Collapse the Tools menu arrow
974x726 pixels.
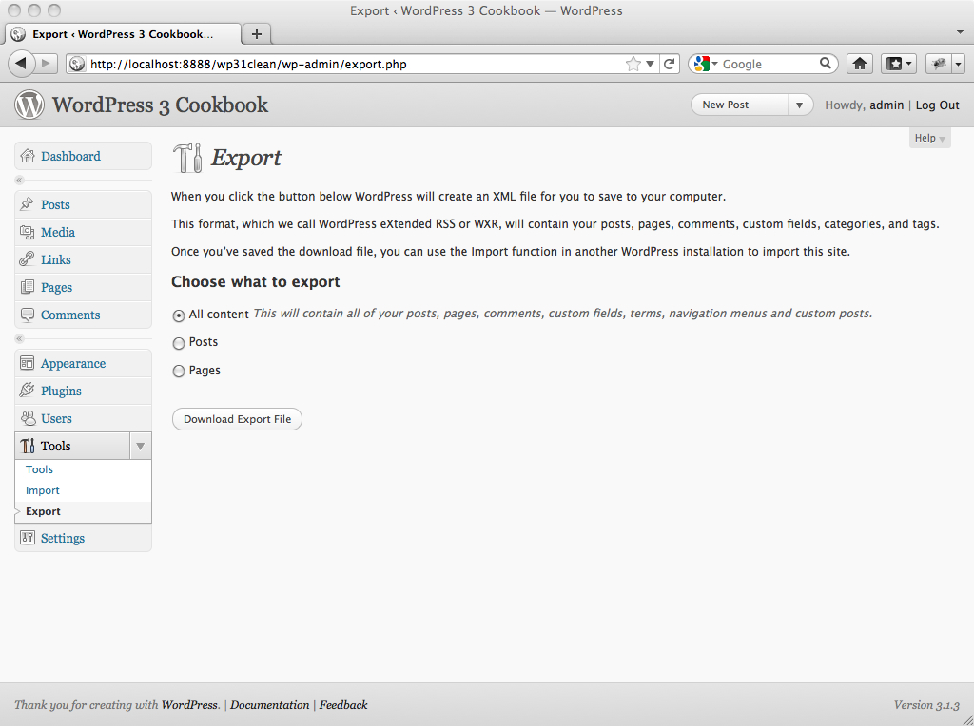tap(141, 446)
